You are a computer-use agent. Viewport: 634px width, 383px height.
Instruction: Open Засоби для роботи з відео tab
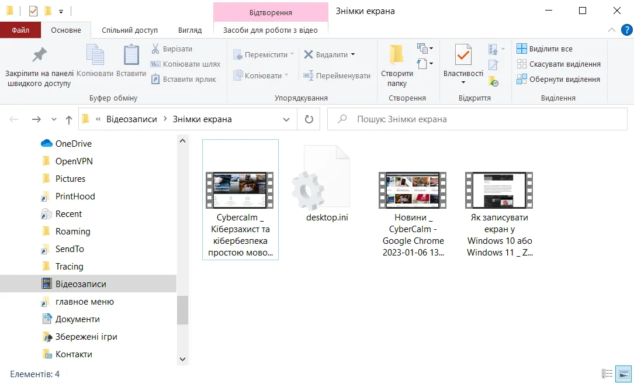coord(271,30)
